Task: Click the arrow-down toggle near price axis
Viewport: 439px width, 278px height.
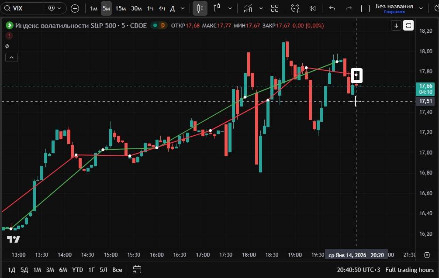Action: coord(396,25)
